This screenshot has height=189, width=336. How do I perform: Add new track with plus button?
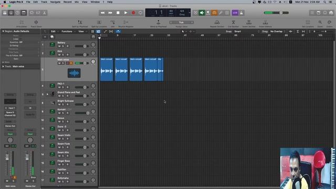[x=45, y=37]
